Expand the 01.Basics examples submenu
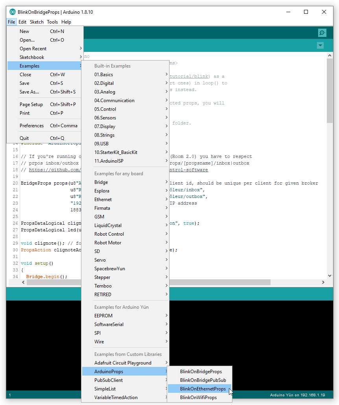 click(x=125, y=75)
